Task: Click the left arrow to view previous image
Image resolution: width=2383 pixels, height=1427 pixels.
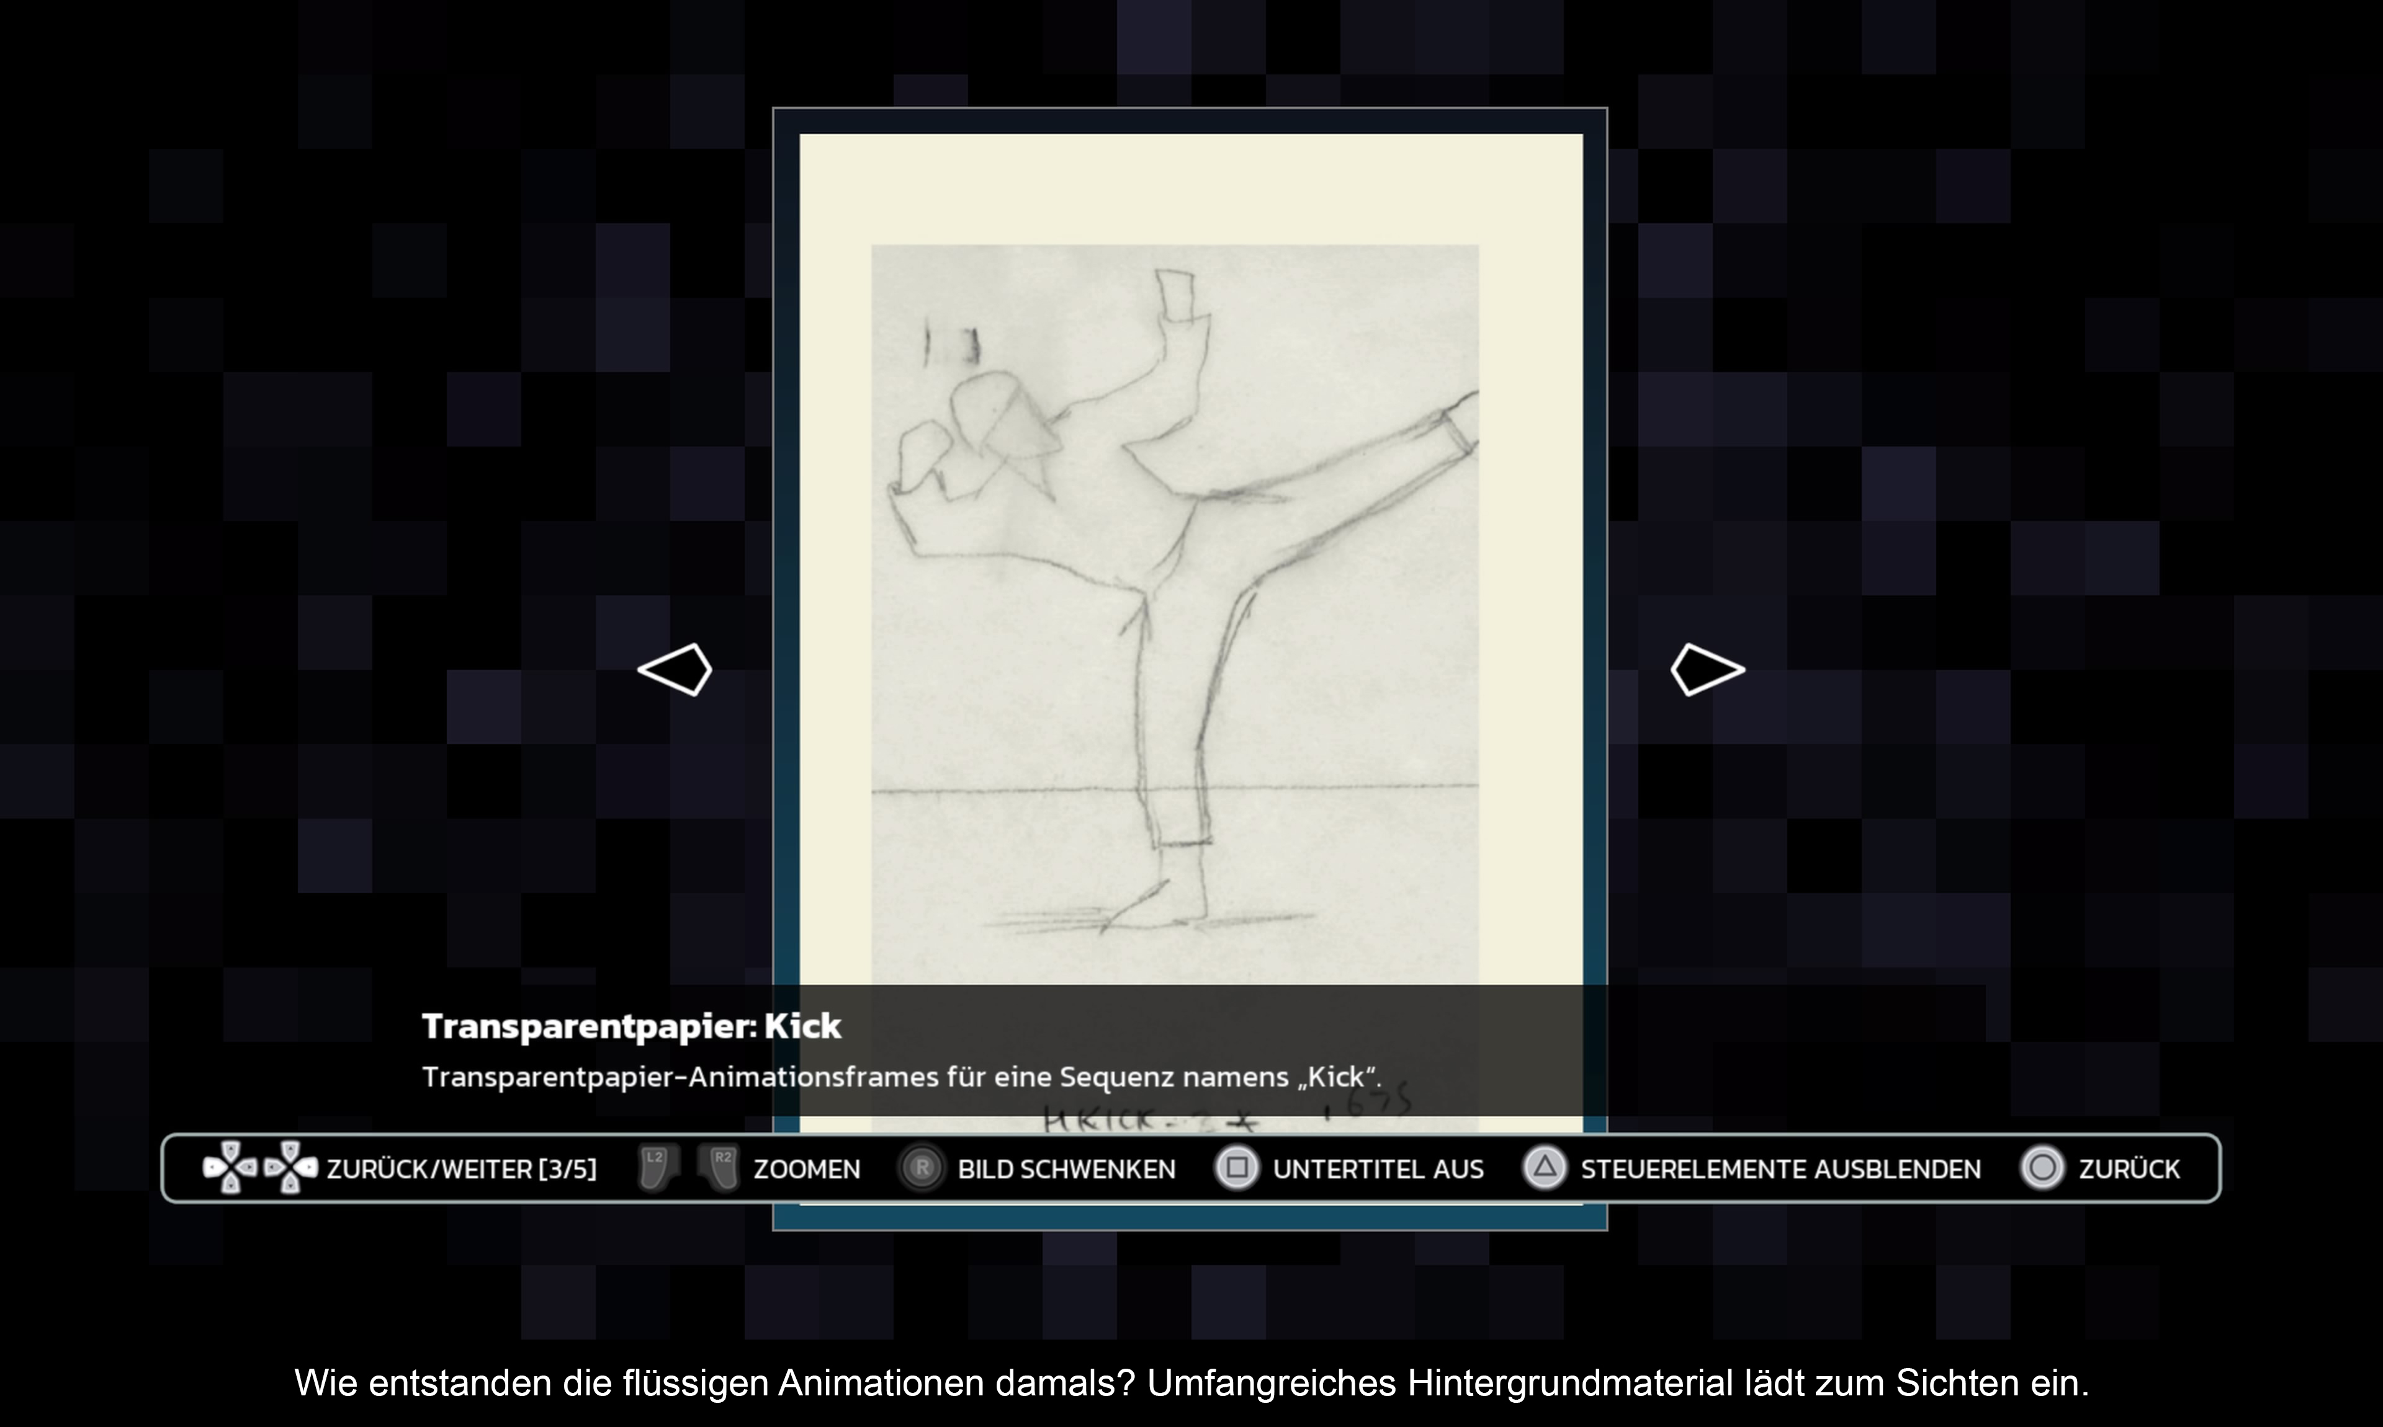Action: coord(675,669)
